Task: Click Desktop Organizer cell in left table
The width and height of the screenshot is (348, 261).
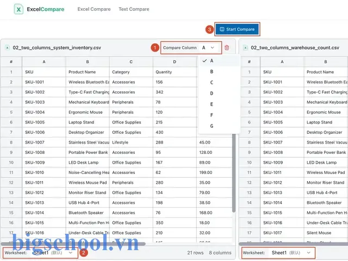Action: (x=88, y=132)
